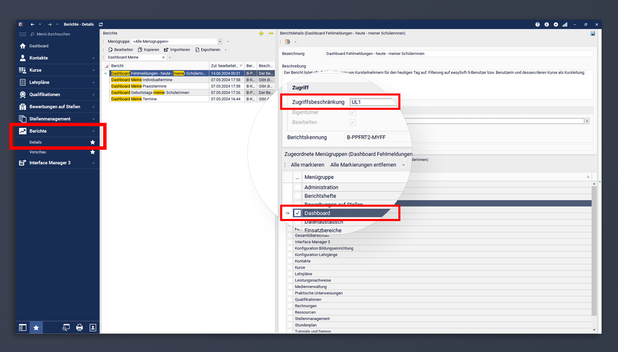
Task: Check the Berichtshefte menu group checkbox
Action: point(298,196)
